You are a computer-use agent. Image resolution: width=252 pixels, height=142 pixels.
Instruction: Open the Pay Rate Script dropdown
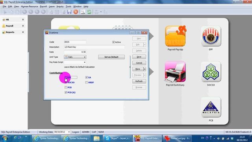[x=85, y=62]
